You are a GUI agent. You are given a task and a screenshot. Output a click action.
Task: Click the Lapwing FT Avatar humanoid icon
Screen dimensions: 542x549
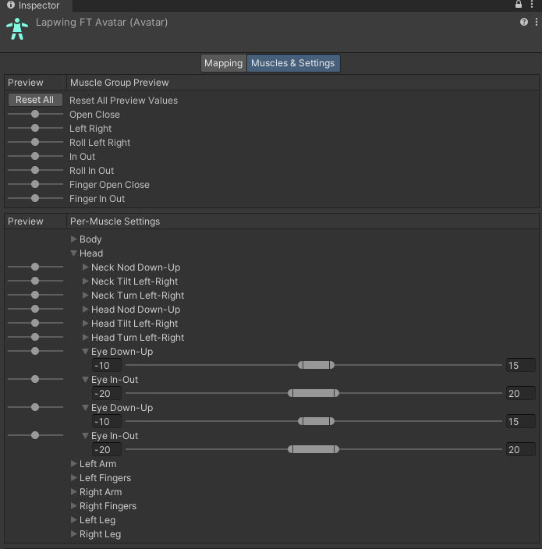point(16,29)
